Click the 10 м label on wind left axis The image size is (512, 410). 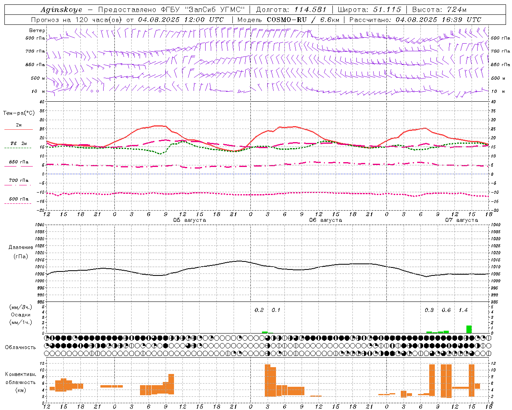[38, 91]
